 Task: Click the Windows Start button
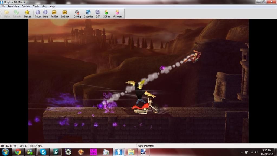point(5,152)
